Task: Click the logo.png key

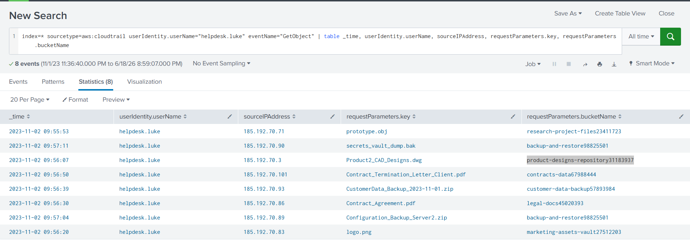Action: point(359,232)
